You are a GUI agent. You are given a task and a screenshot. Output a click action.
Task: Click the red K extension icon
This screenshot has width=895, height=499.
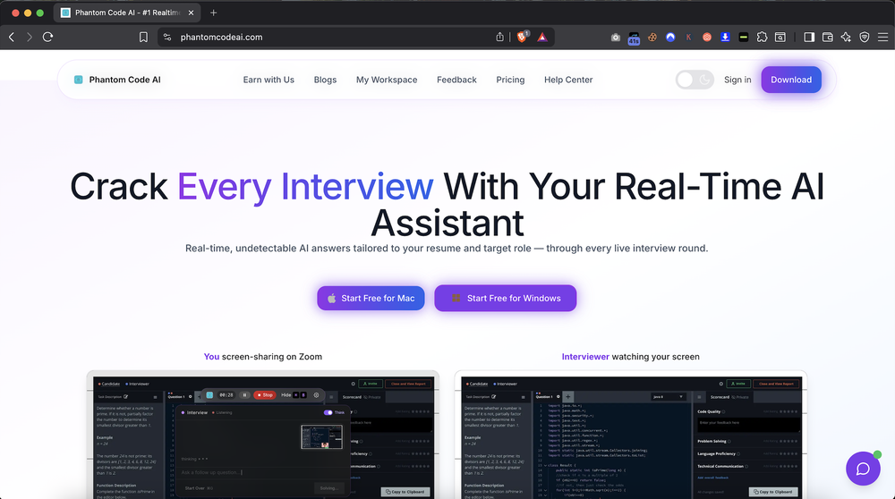tap(688, 37)
